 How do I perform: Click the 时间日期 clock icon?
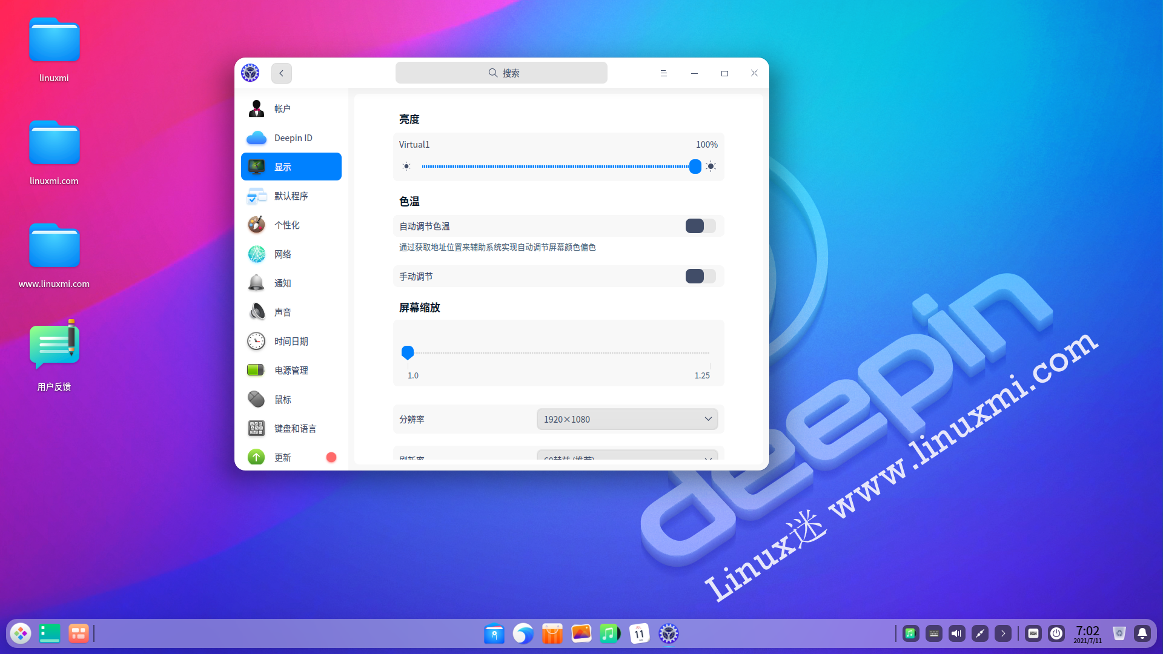[256, 341]
